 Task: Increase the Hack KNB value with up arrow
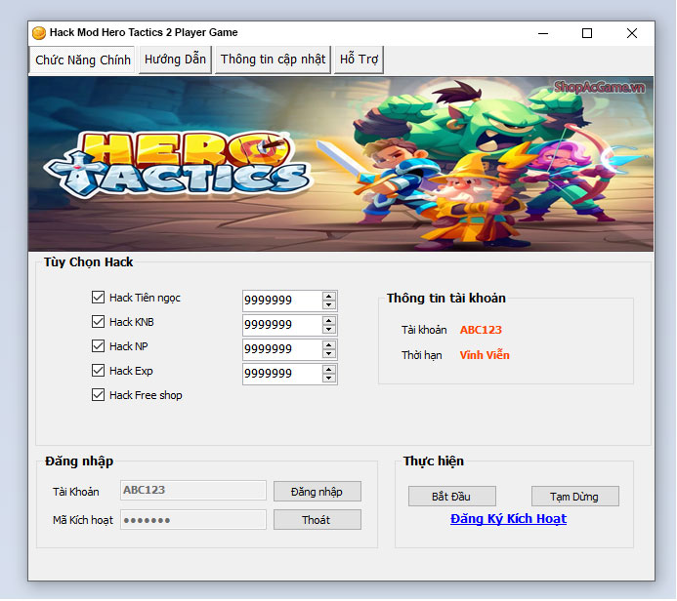point(329,321)
